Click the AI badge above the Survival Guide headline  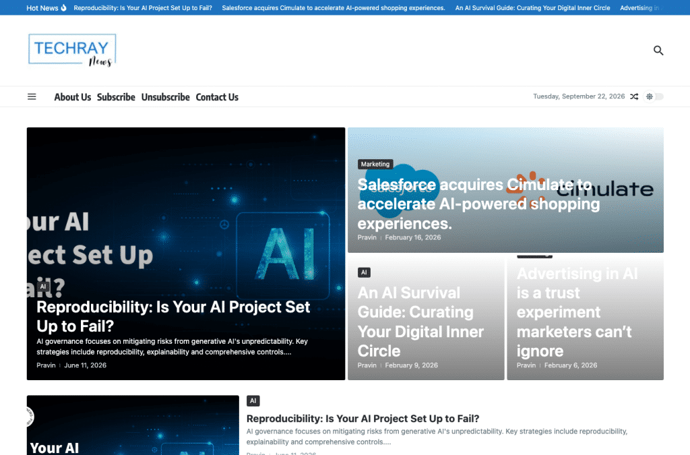pyautogui.click(x=364, y=272)
